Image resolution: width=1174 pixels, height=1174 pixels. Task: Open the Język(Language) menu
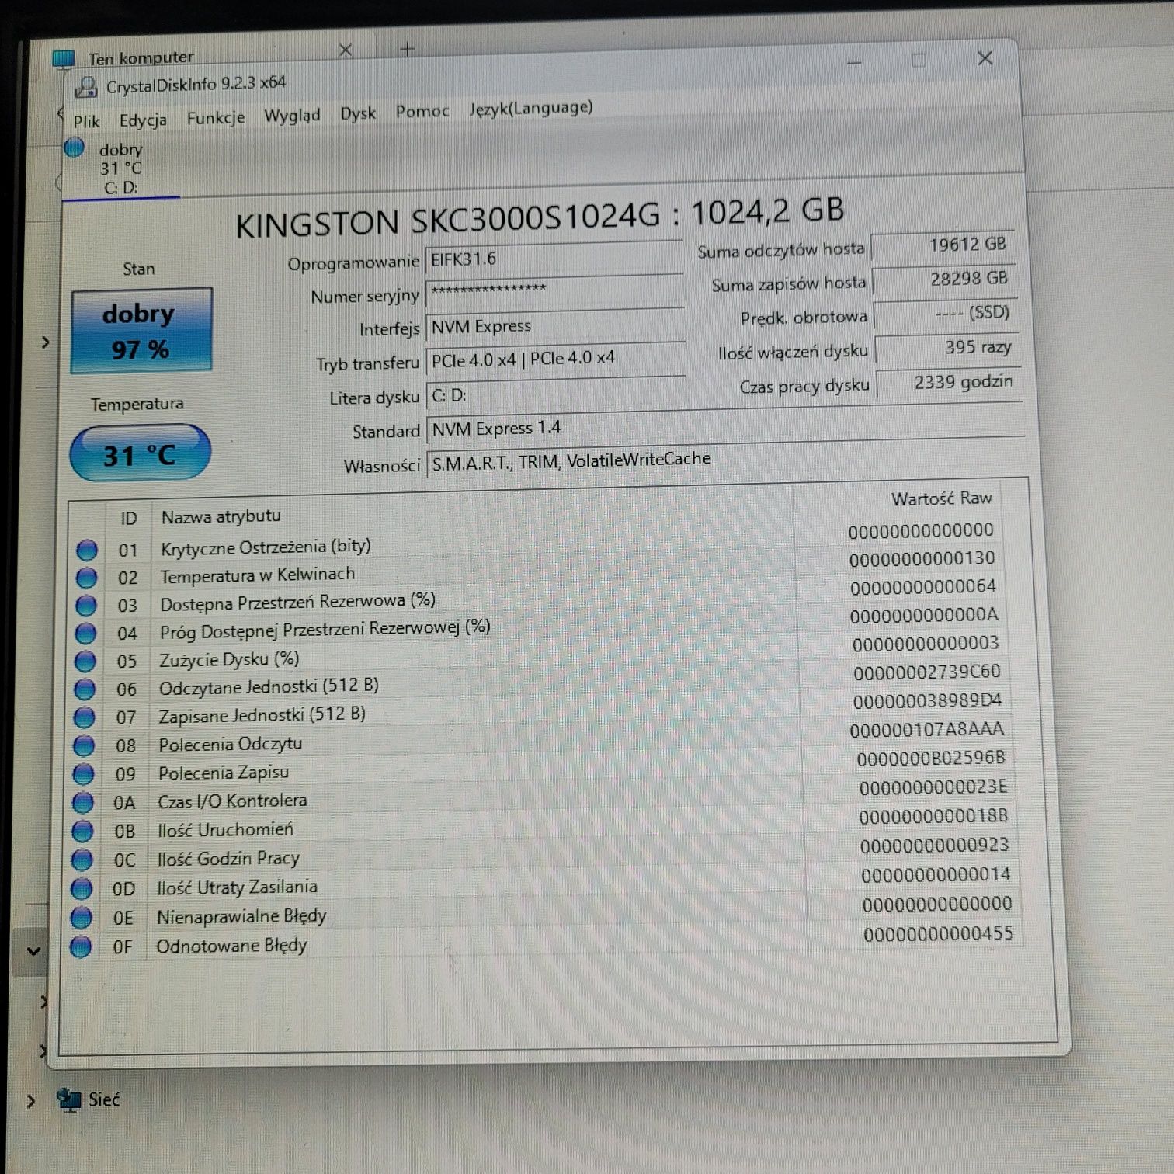click(x=530, y=108)
